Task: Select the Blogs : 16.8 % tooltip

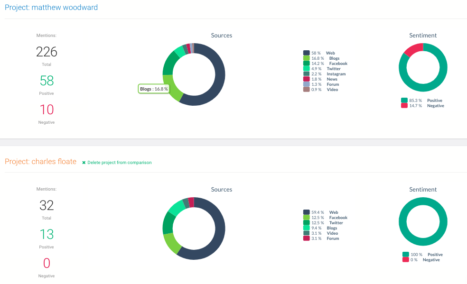Action: [x=154, y=89]
